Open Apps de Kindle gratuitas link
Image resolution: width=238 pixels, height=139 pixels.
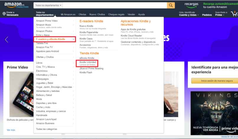coord(133,29)
